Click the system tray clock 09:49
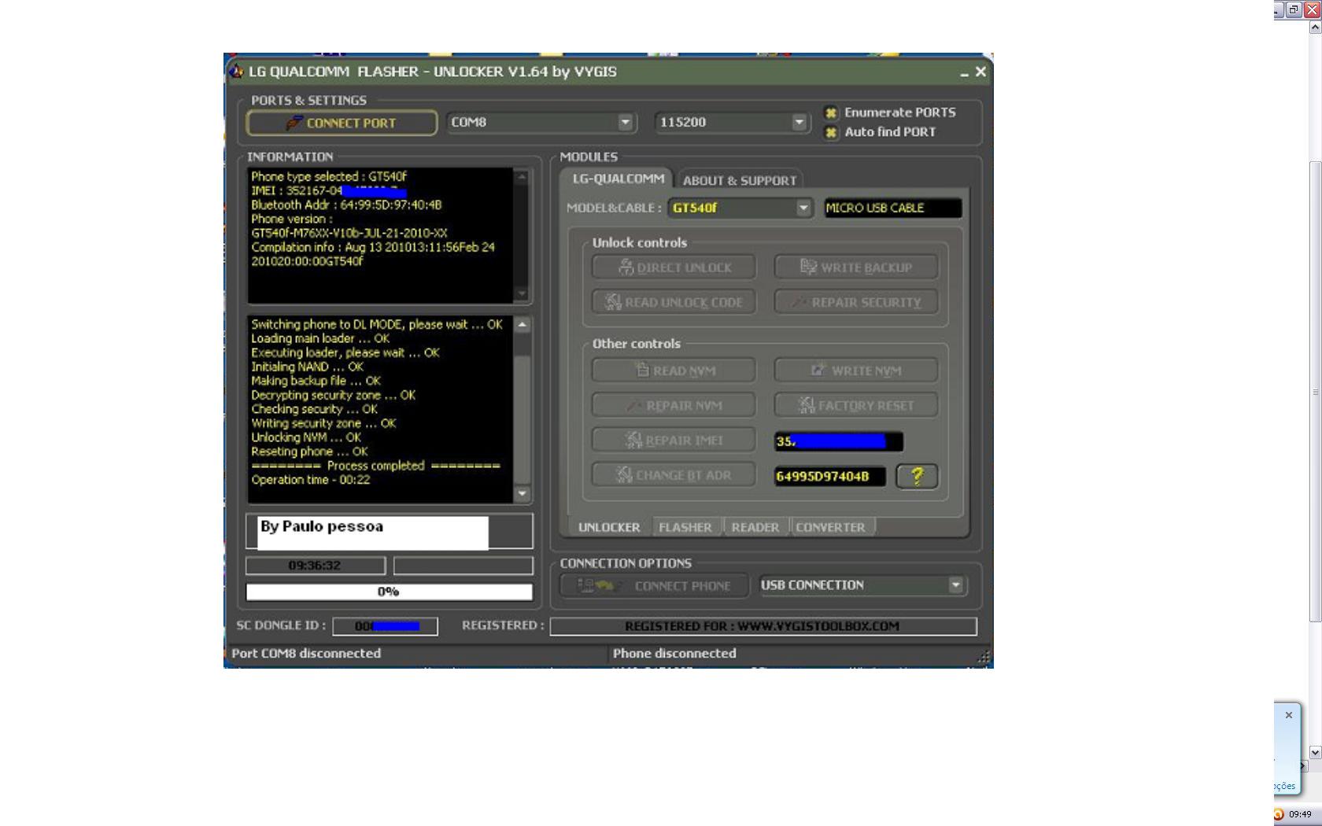1322x826 pixels. click(x=1300, y=814)
